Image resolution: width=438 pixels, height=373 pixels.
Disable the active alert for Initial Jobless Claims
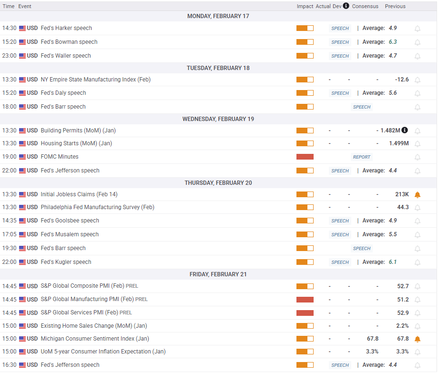coord(418,195)
